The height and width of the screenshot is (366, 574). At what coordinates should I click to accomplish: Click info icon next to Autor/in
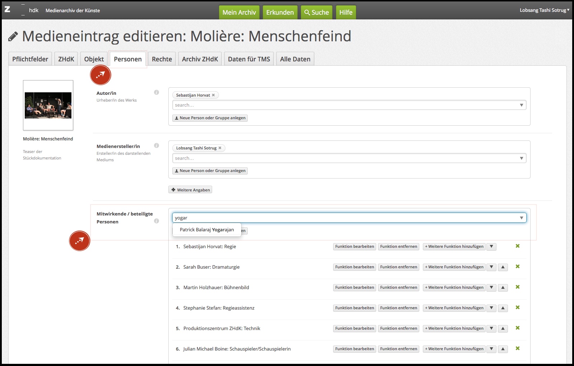pyautogui.click(x=157, y=92)
